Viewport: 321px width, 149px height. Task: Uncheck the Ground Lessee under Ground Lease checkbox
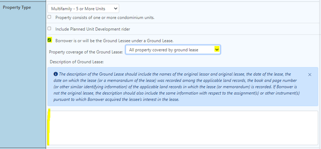tap(49, 40)
